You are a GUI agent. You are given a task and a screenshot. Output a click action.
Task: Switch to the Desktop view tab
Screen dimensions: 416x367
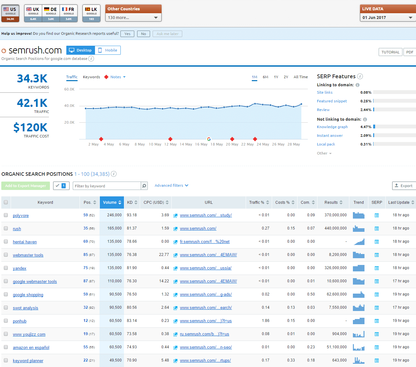[80, 50]
